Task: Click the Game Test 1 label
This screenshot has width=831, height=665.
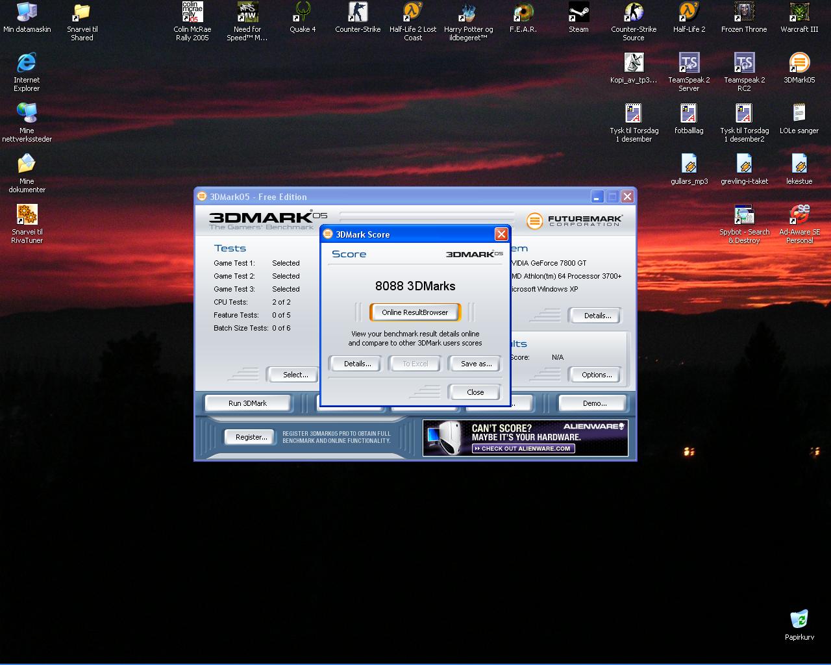Action: (x=234, y=263)
